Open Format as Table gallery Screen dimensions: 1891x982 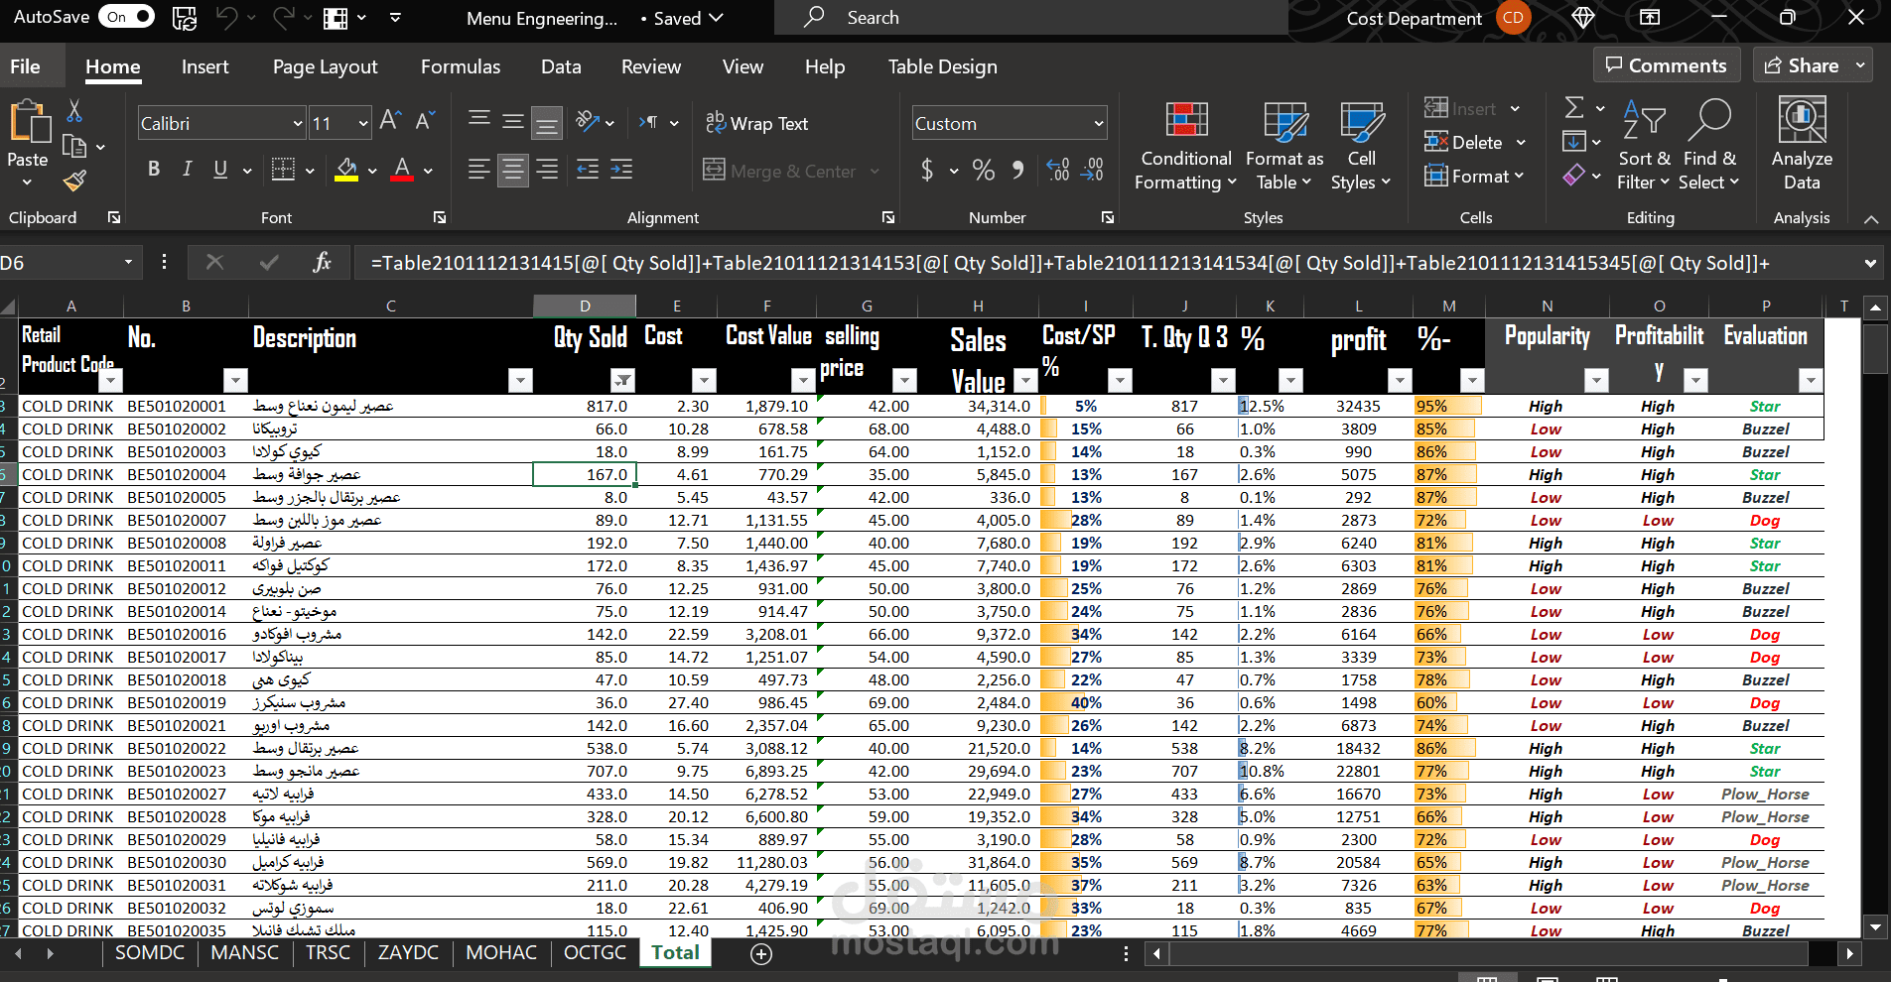pyautogui.click(x=1284, y=147)
